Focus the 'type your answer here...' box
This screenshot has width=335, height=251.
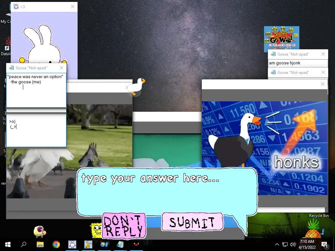[x=167, y=191]
